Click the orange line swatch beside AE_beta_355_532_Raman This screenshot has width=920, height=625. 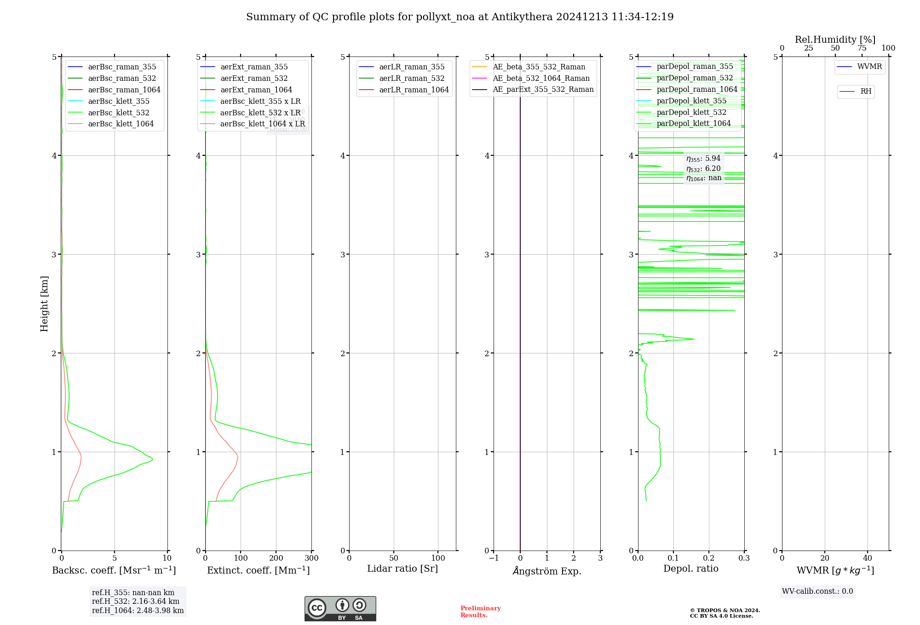480,67
